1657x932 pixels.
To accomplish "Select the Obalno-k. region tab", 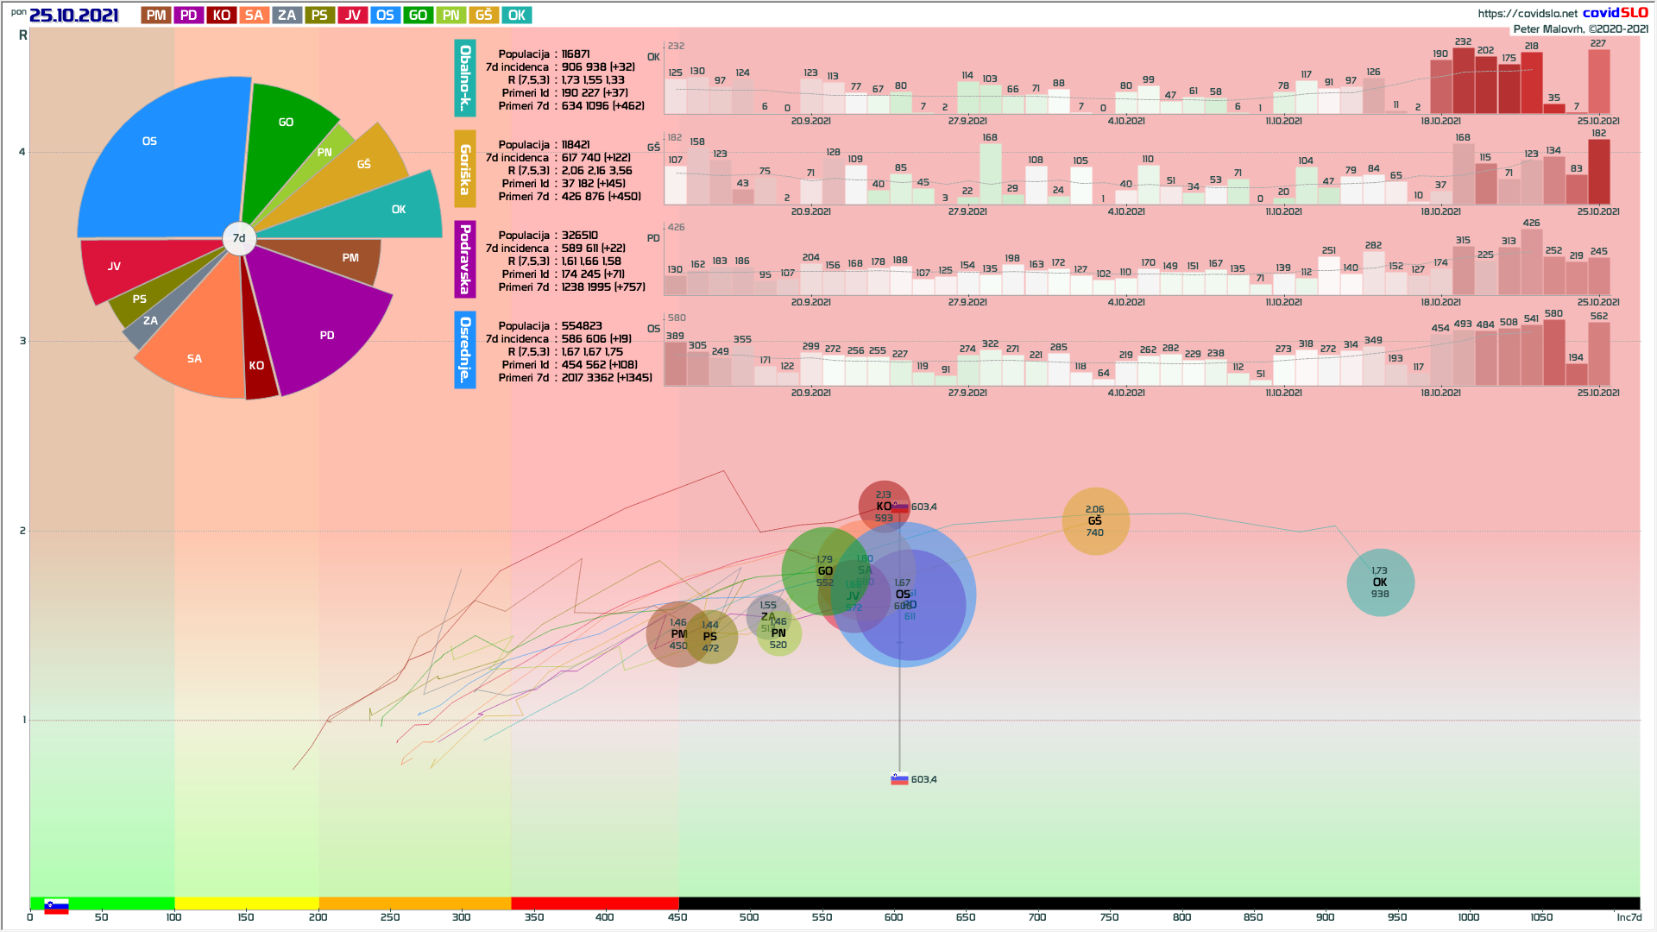I will 465,79.
